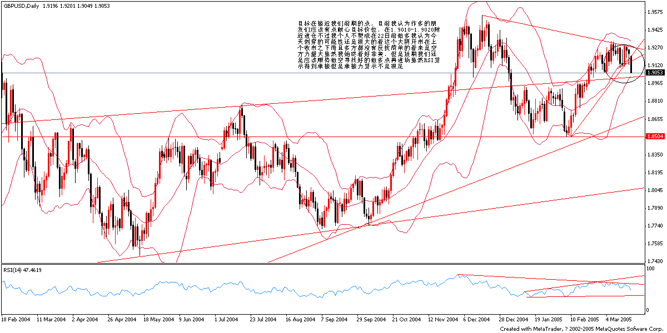Viewport: 667px width, 333px height.
Task: Select the 1.7430 price axis label
Action: pyautogui.click(x=656, y=261)
